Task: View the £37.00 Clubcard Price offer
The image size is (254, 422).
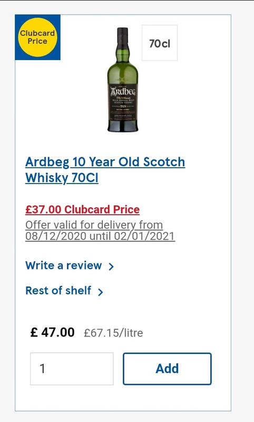Action: click(83, 209)
